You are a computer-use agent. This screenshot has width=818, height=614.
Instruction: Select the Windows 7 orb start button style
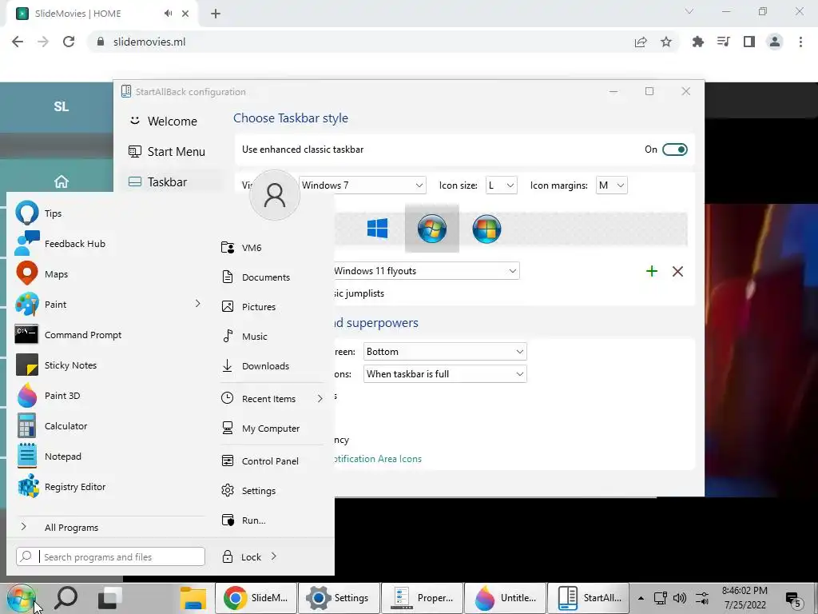coord(432,229)
